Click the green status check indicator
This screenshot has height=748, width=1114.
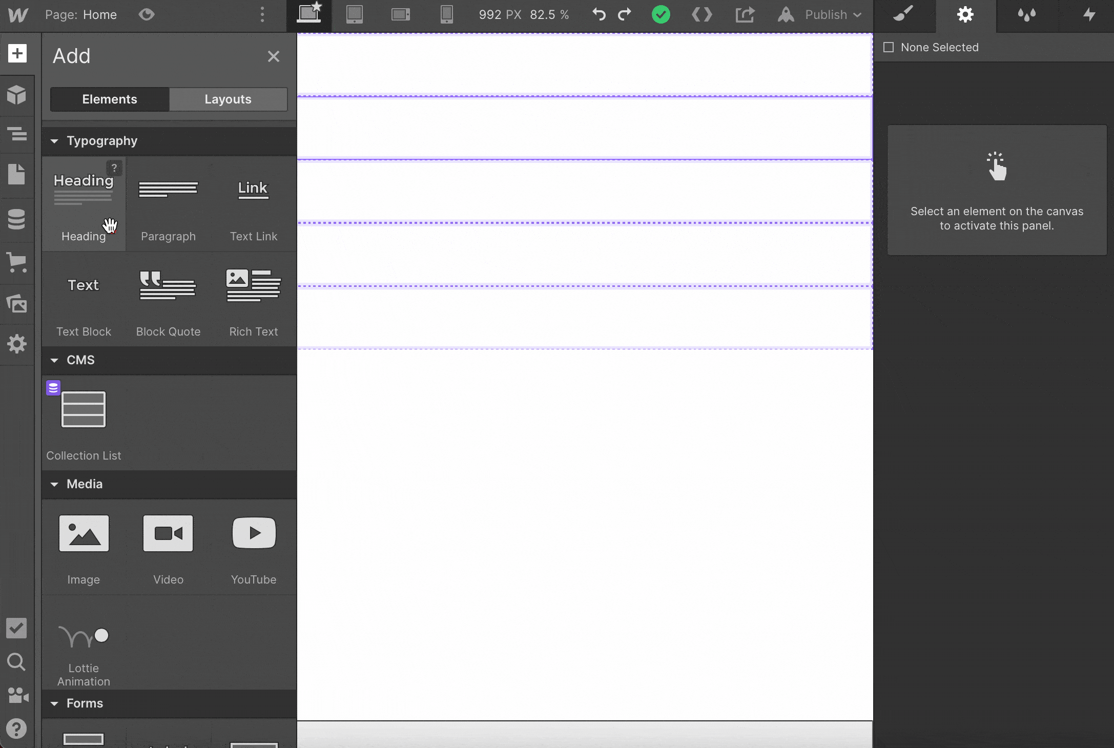click(x=661, y=14)
